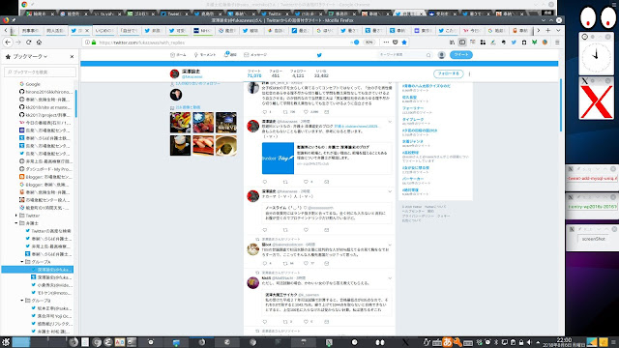Toggle the blue bookmark star
This screenshot has height=348, width=619.
tap(404, 43)
